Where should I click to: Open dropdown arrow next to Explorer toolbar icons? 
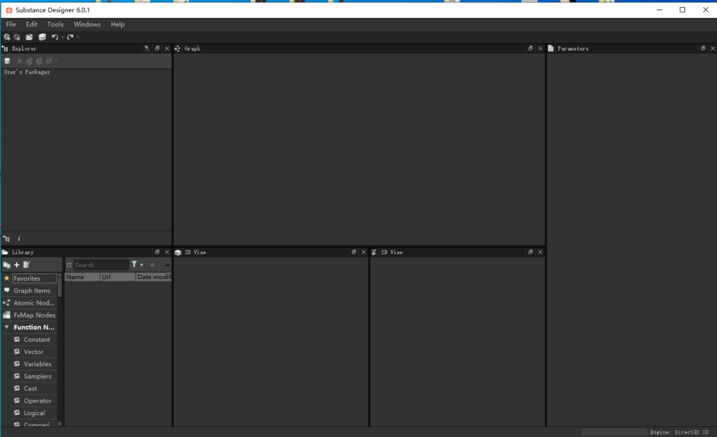click(56, 61)
